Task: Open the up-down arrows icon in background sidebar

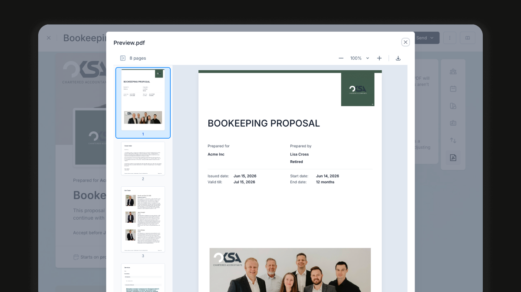Action: [453, 140]
